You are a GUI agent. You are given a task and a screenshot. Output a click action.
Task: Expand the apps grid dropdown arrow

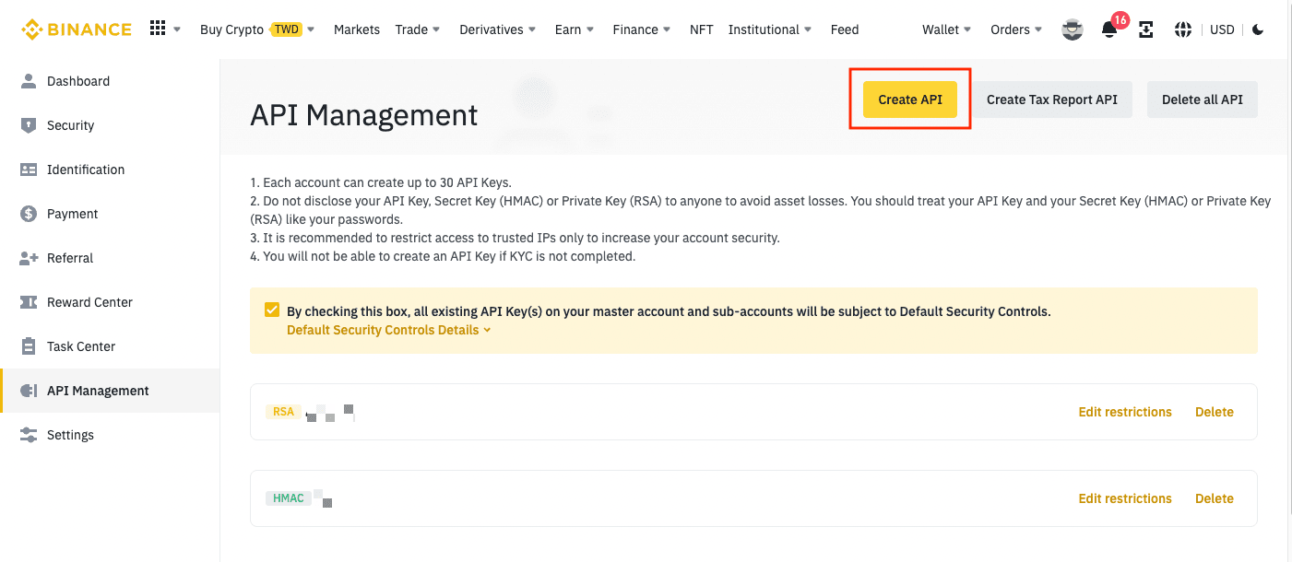pos(177,29)
